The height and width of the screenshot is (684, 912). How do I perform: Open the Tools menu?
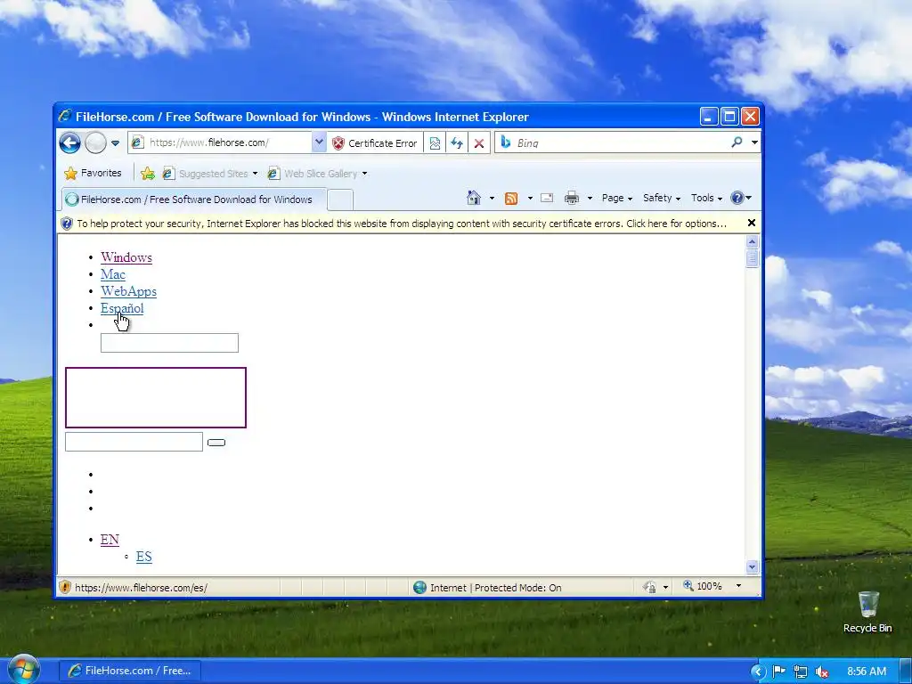pos(706,198)
